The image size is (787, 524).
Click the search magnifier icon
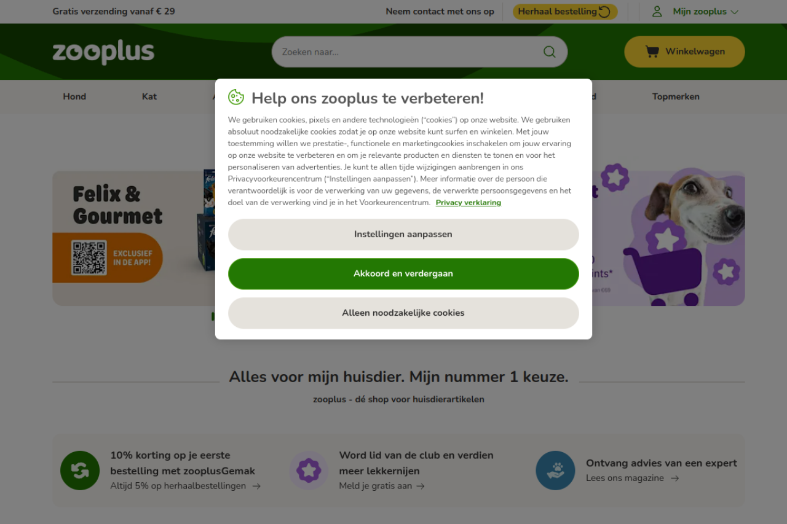549,52
